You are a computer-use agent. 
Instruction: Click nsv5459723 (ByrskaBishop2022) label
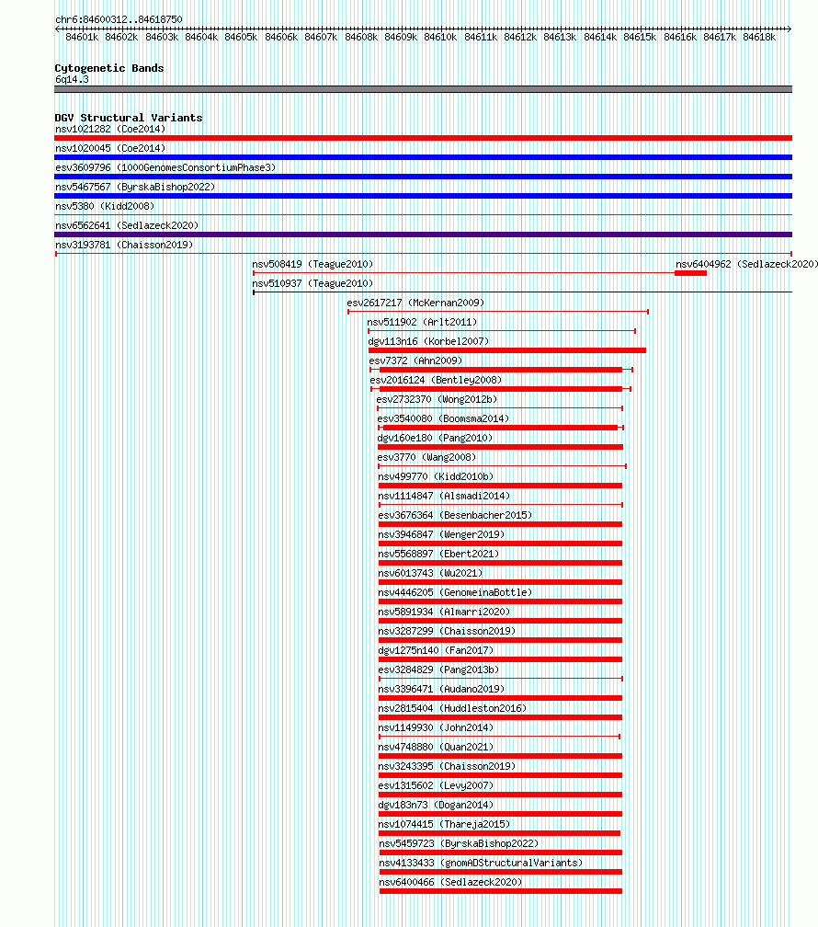pyautogui.click(x=459, y=843)
